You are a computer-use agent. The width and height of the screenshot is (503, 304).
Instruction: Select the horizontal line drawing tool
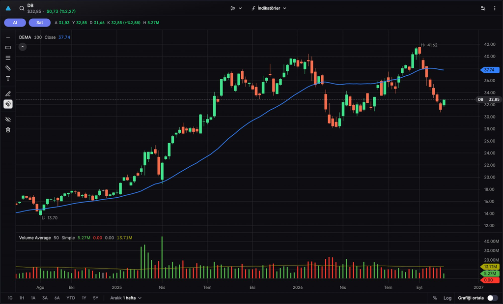pos(8,37)
